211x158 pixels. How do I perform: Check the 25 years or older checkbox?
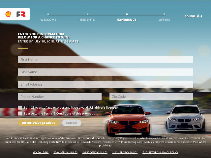pos(20,108)
